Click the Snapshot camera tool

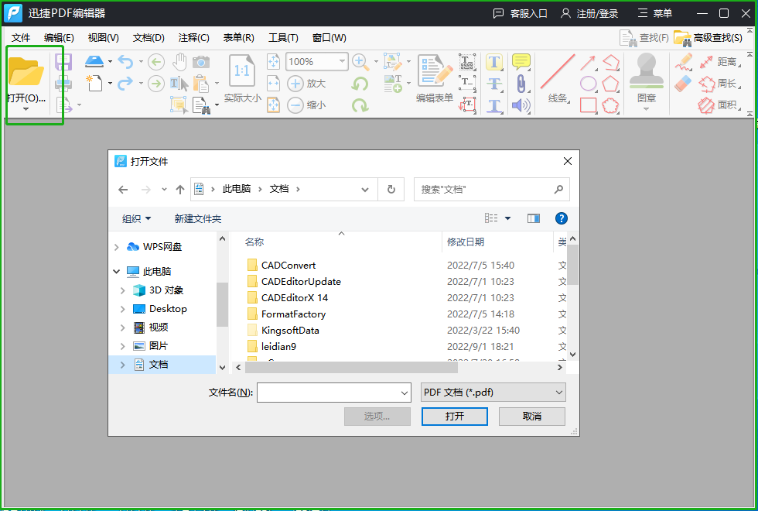coord(201,62)
